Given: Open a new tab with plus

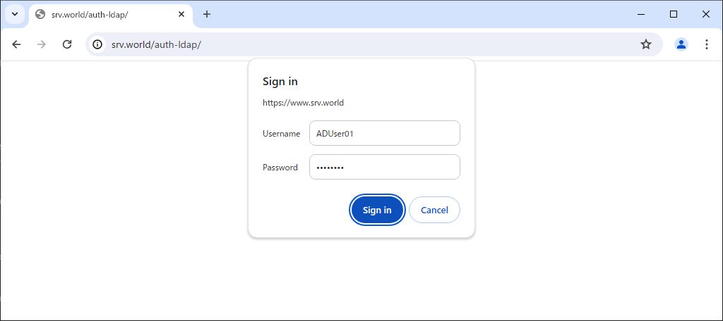Looking at the screenshot, I should tap(207, 14).
